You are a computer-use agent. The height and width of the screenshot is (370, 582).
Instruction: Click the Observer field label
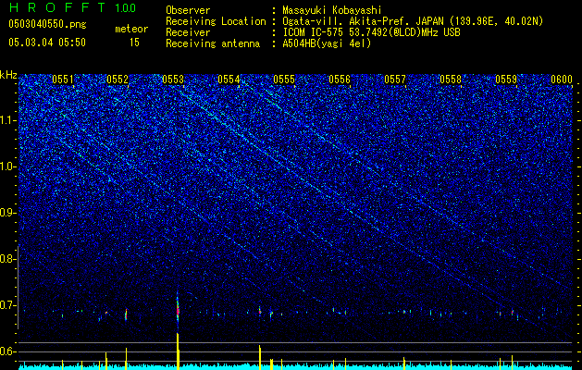coord(188,10)
